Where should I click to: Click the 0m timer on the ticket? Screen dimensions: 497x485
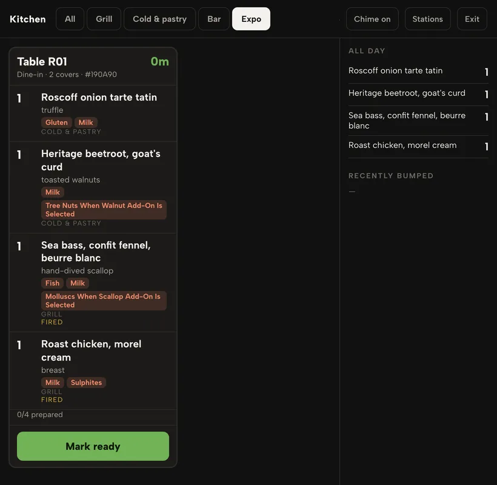tap(160, 61)
